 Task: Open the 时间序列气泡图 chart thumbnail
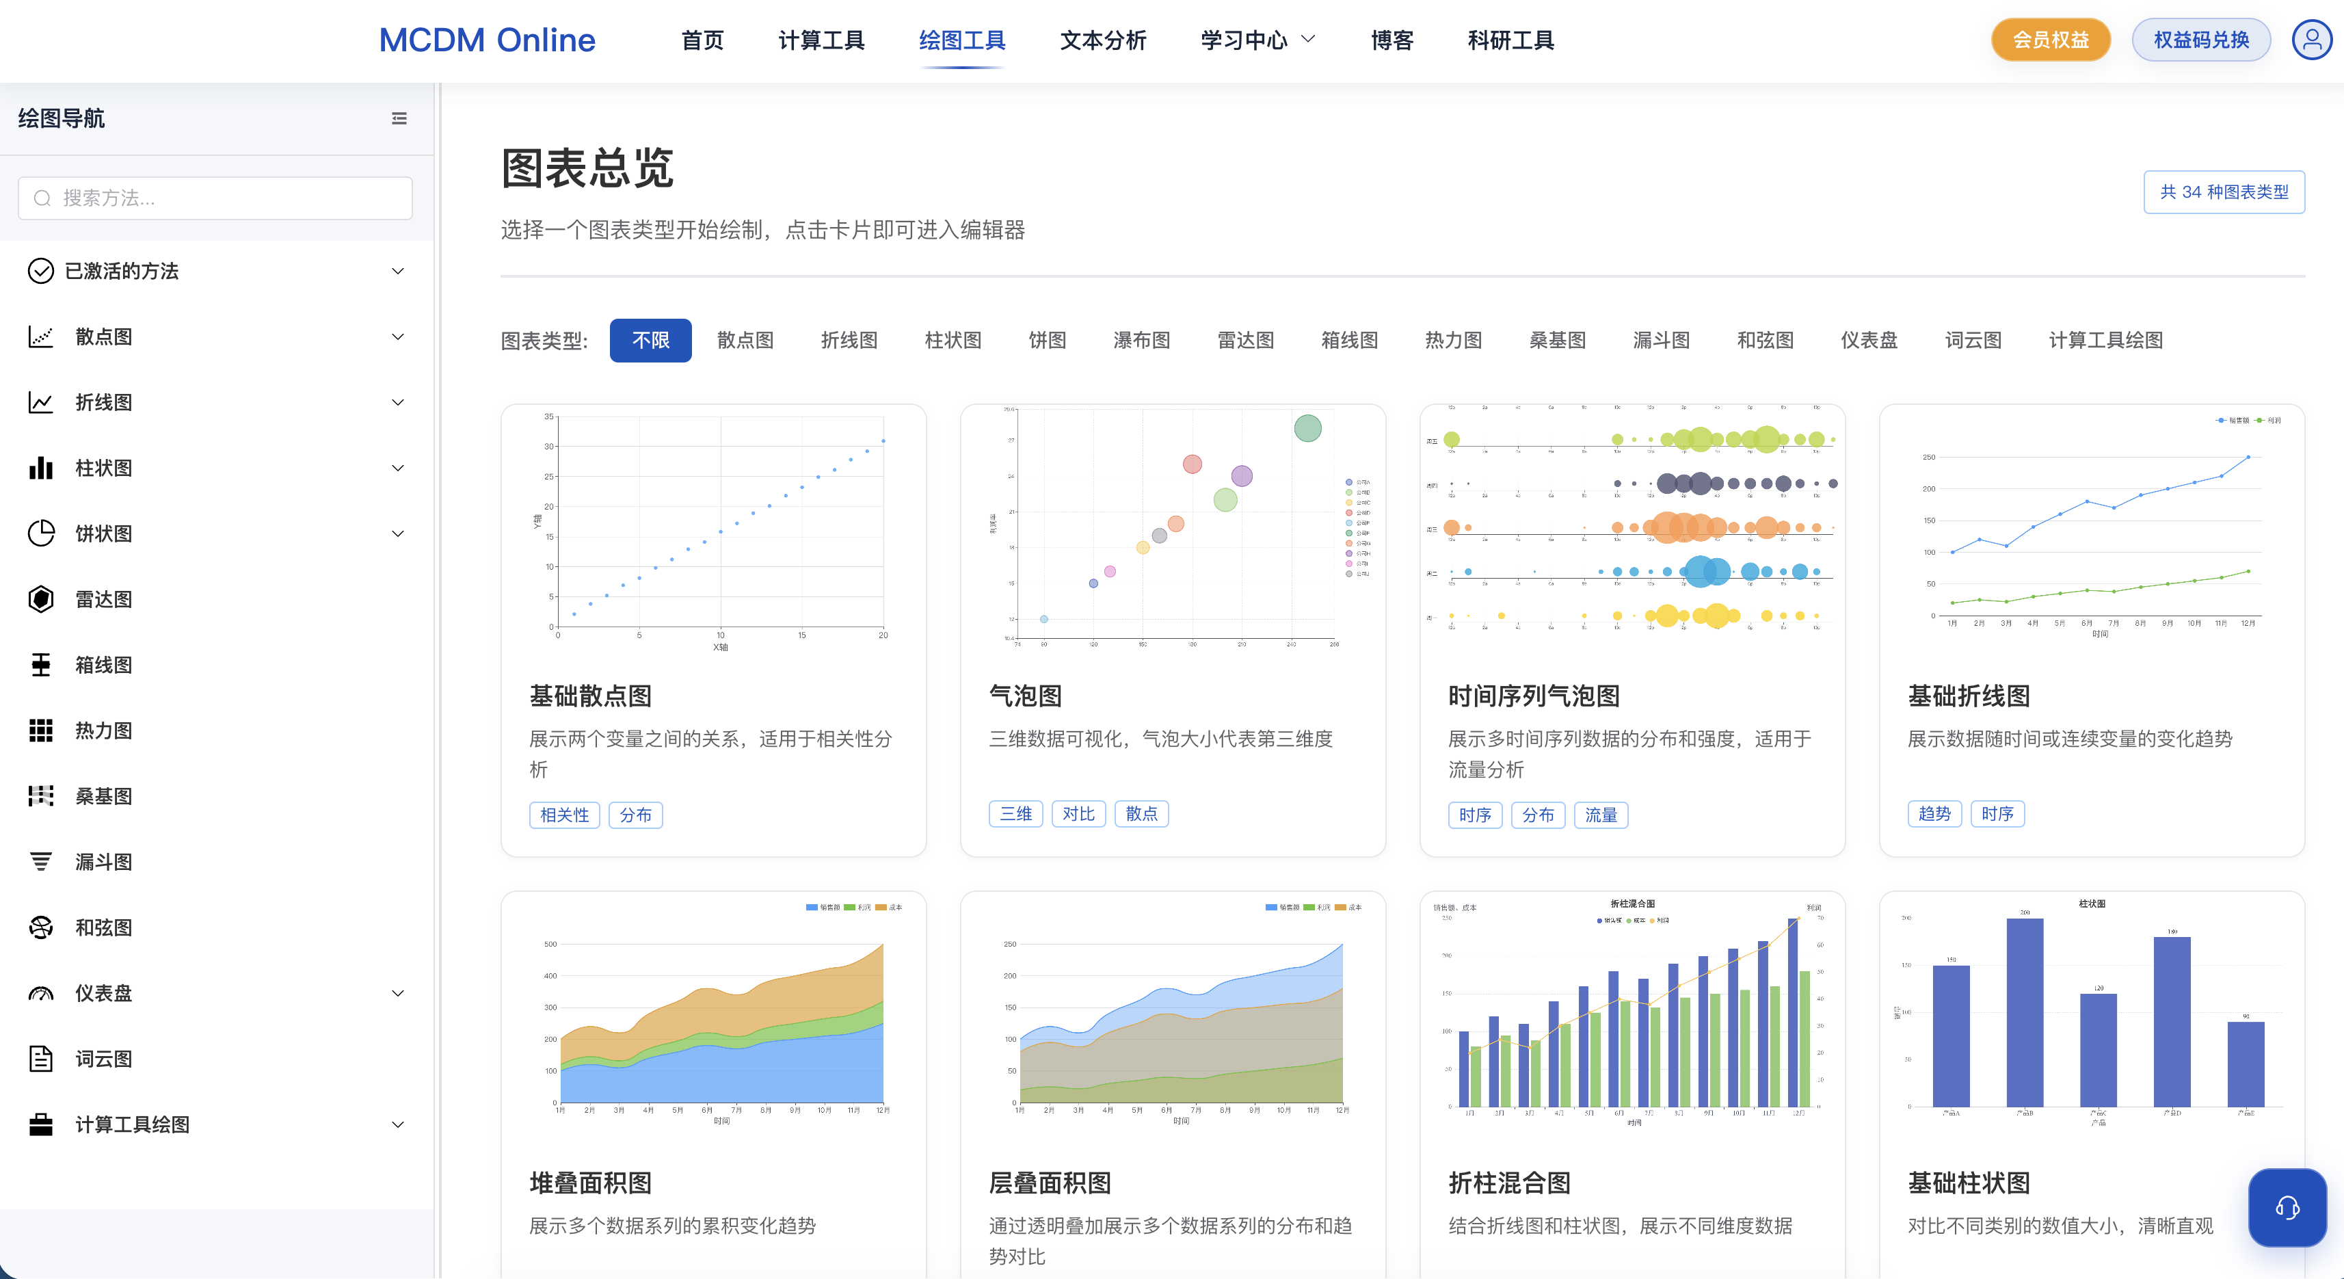pyautogui.click(x=1632, y=531)
